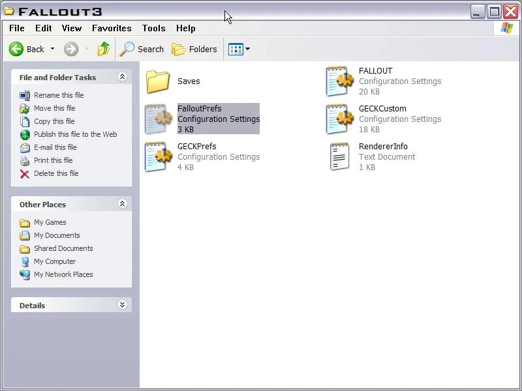Open the Favorites menu

pos(112,28)
